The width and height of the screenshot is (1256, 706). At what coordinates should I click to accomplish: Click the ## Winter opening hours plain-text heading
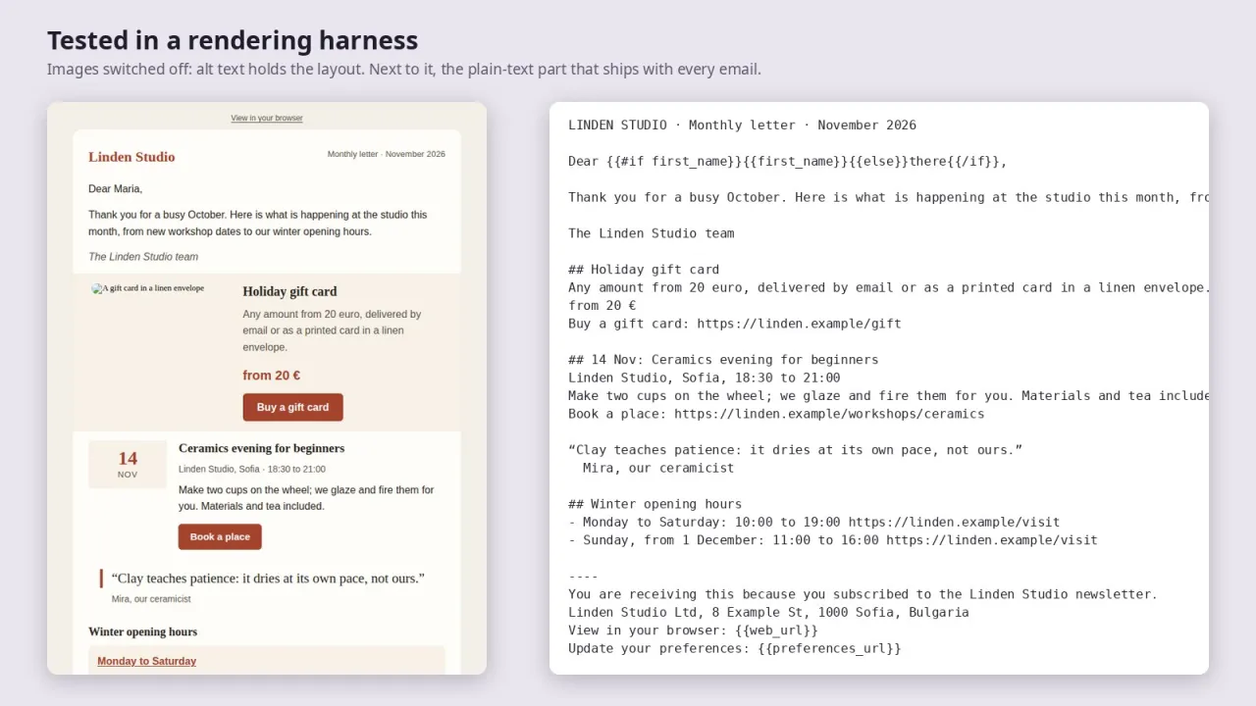[x=654, y=504]
